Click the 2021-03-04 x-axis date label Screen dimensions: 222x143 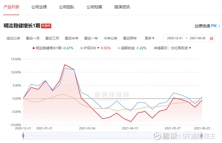coord(87,128)
